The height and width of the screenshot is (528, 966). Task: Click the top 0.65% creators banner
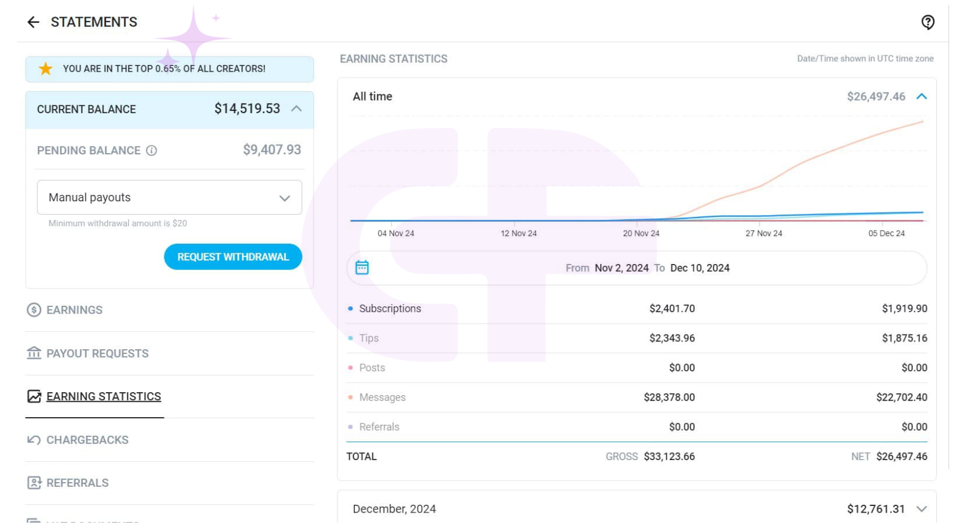pos(169,69)
